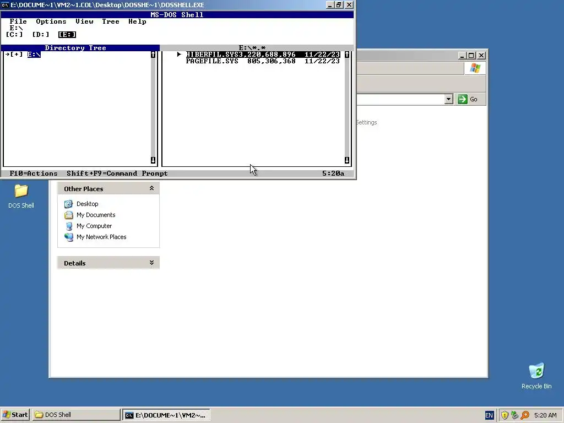Click the Windows flag logo in Explorer
Image resolution: width=564 pixels, height=423 pixels.
point(475,68)
